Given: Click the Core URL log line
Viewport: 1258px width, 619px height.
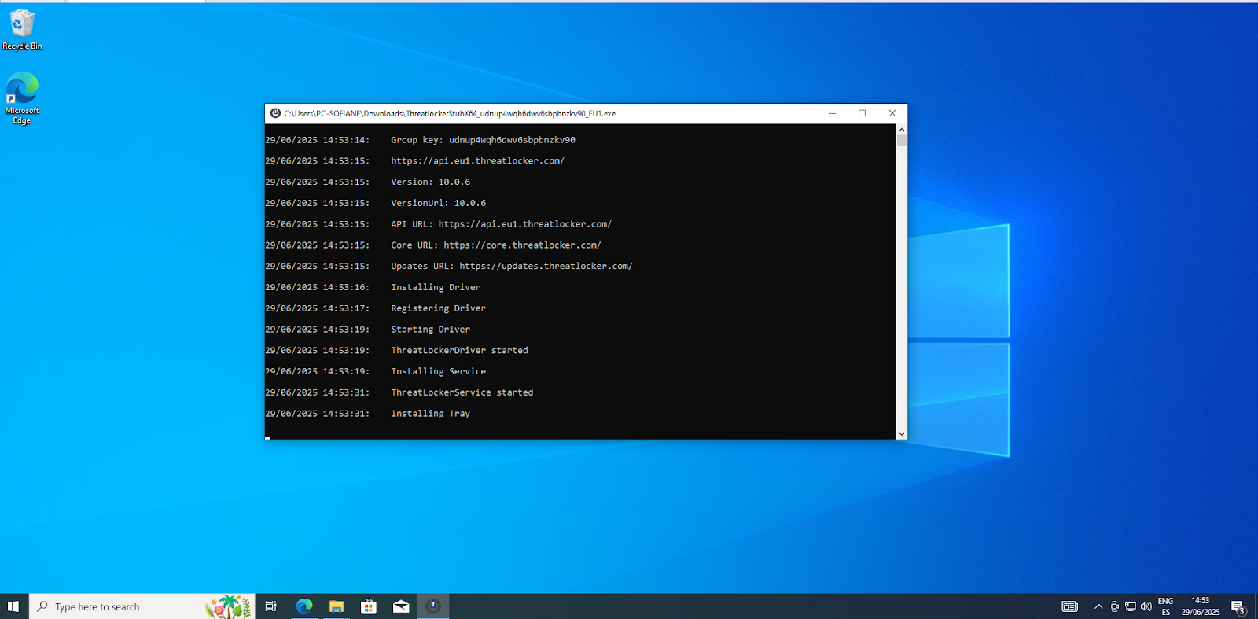Looking at the screenshot, I should pos(433,245).
